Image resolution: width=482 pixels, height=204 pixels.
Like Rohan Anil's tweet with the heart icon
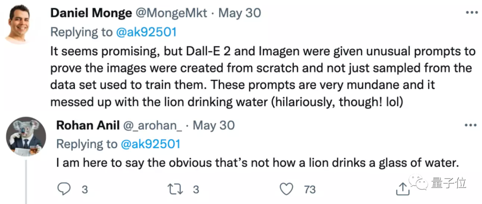pos(287,190)
